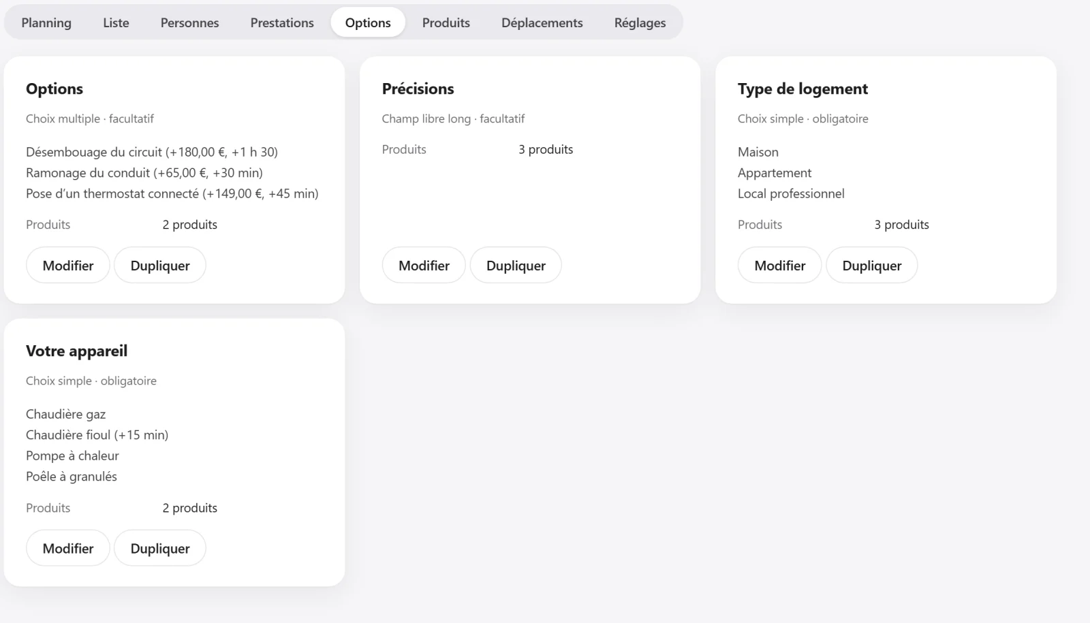Click the Pompe à chaleur choice
Screen dimensions: 1090x623
72,456
